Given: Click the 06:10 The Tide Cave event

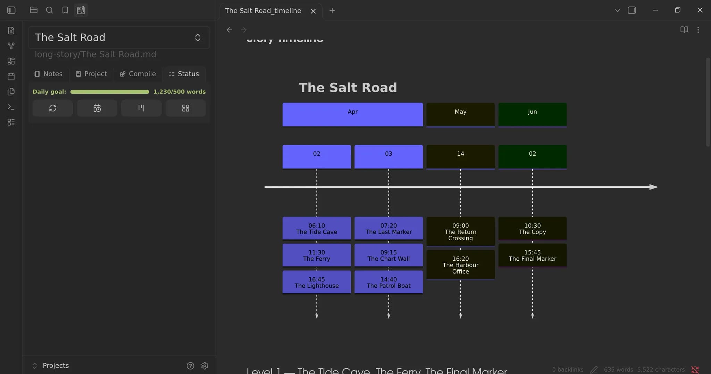Looking at the screenshot, I should 317,228.
